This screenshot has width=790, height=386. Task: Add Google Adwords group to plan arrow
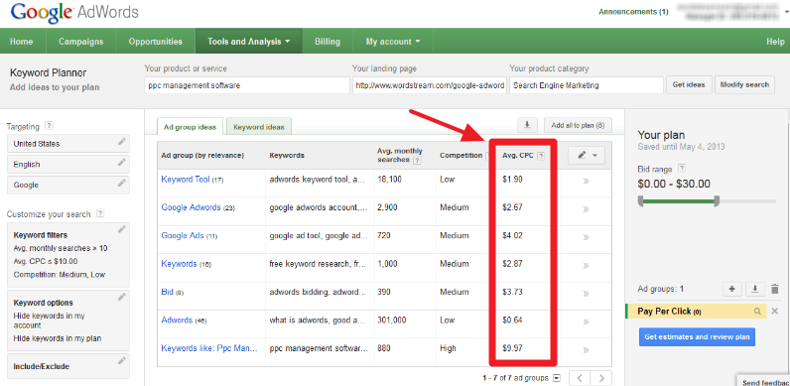click(x=586, y=208)
